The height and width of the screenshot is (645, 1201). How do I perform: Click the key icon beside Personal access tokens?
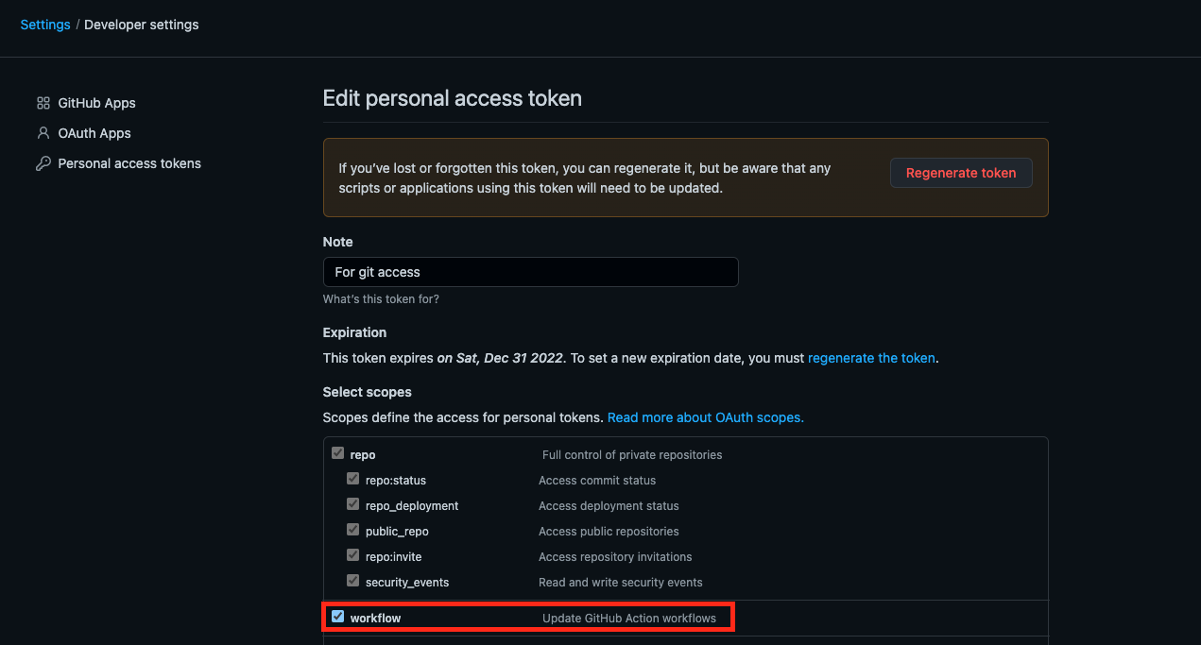tap(43, 162)
